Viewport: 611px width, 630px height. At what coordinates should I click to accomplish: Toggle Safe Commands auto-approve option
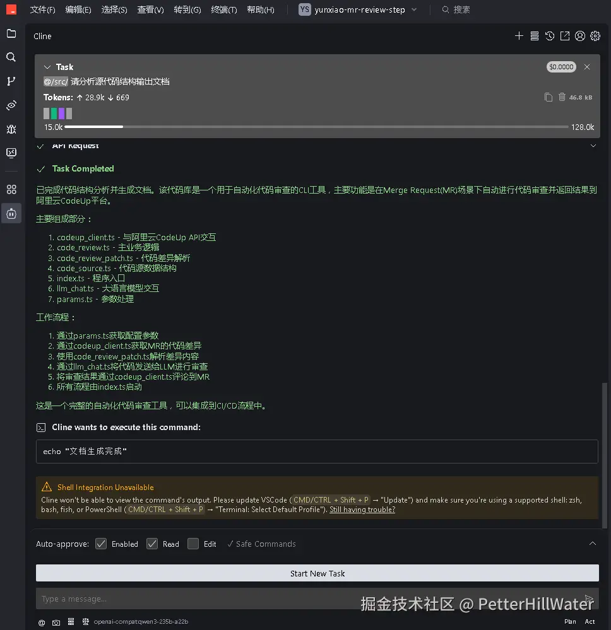click(x=261, y=544)
